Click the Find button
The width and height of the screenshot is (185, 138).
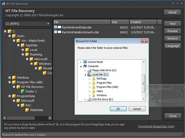[x=172, y=23]
